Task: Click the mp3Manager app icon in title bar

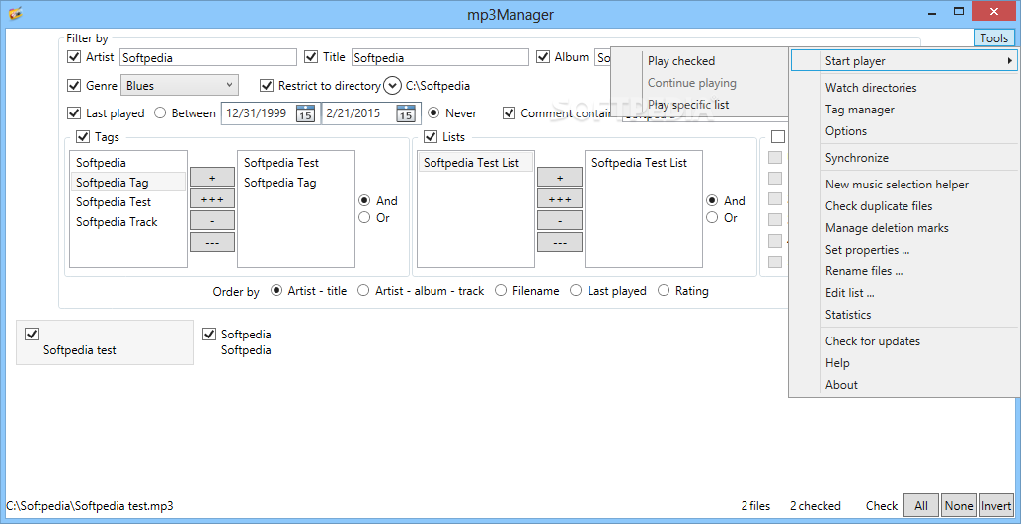Action: [x=16, y=13]
